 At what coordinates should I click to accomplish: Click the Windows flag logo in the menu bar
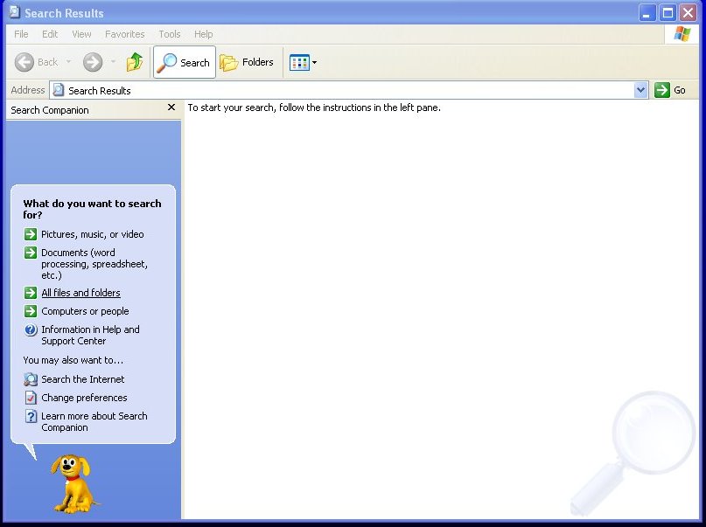(x=682, y=34)
